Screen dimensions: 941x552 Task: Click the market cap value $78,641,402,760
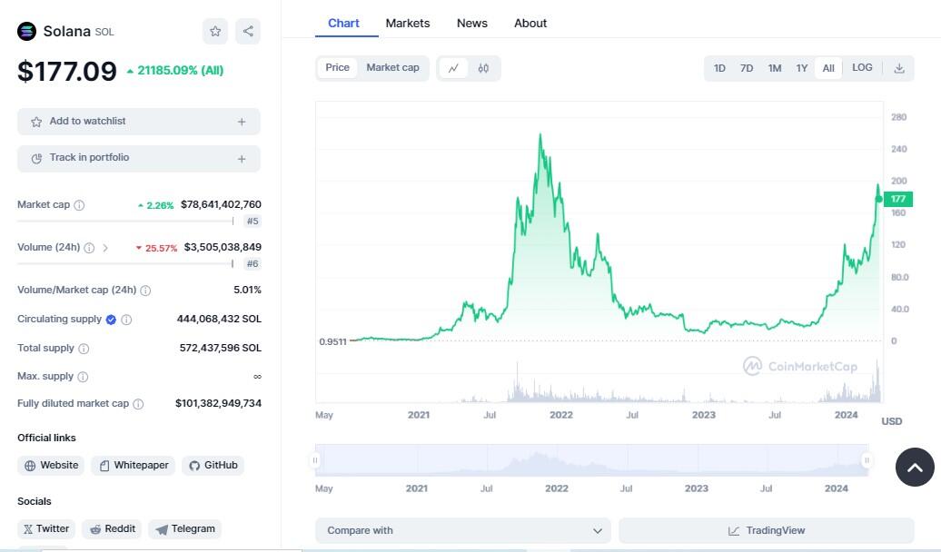coord(221,204)
